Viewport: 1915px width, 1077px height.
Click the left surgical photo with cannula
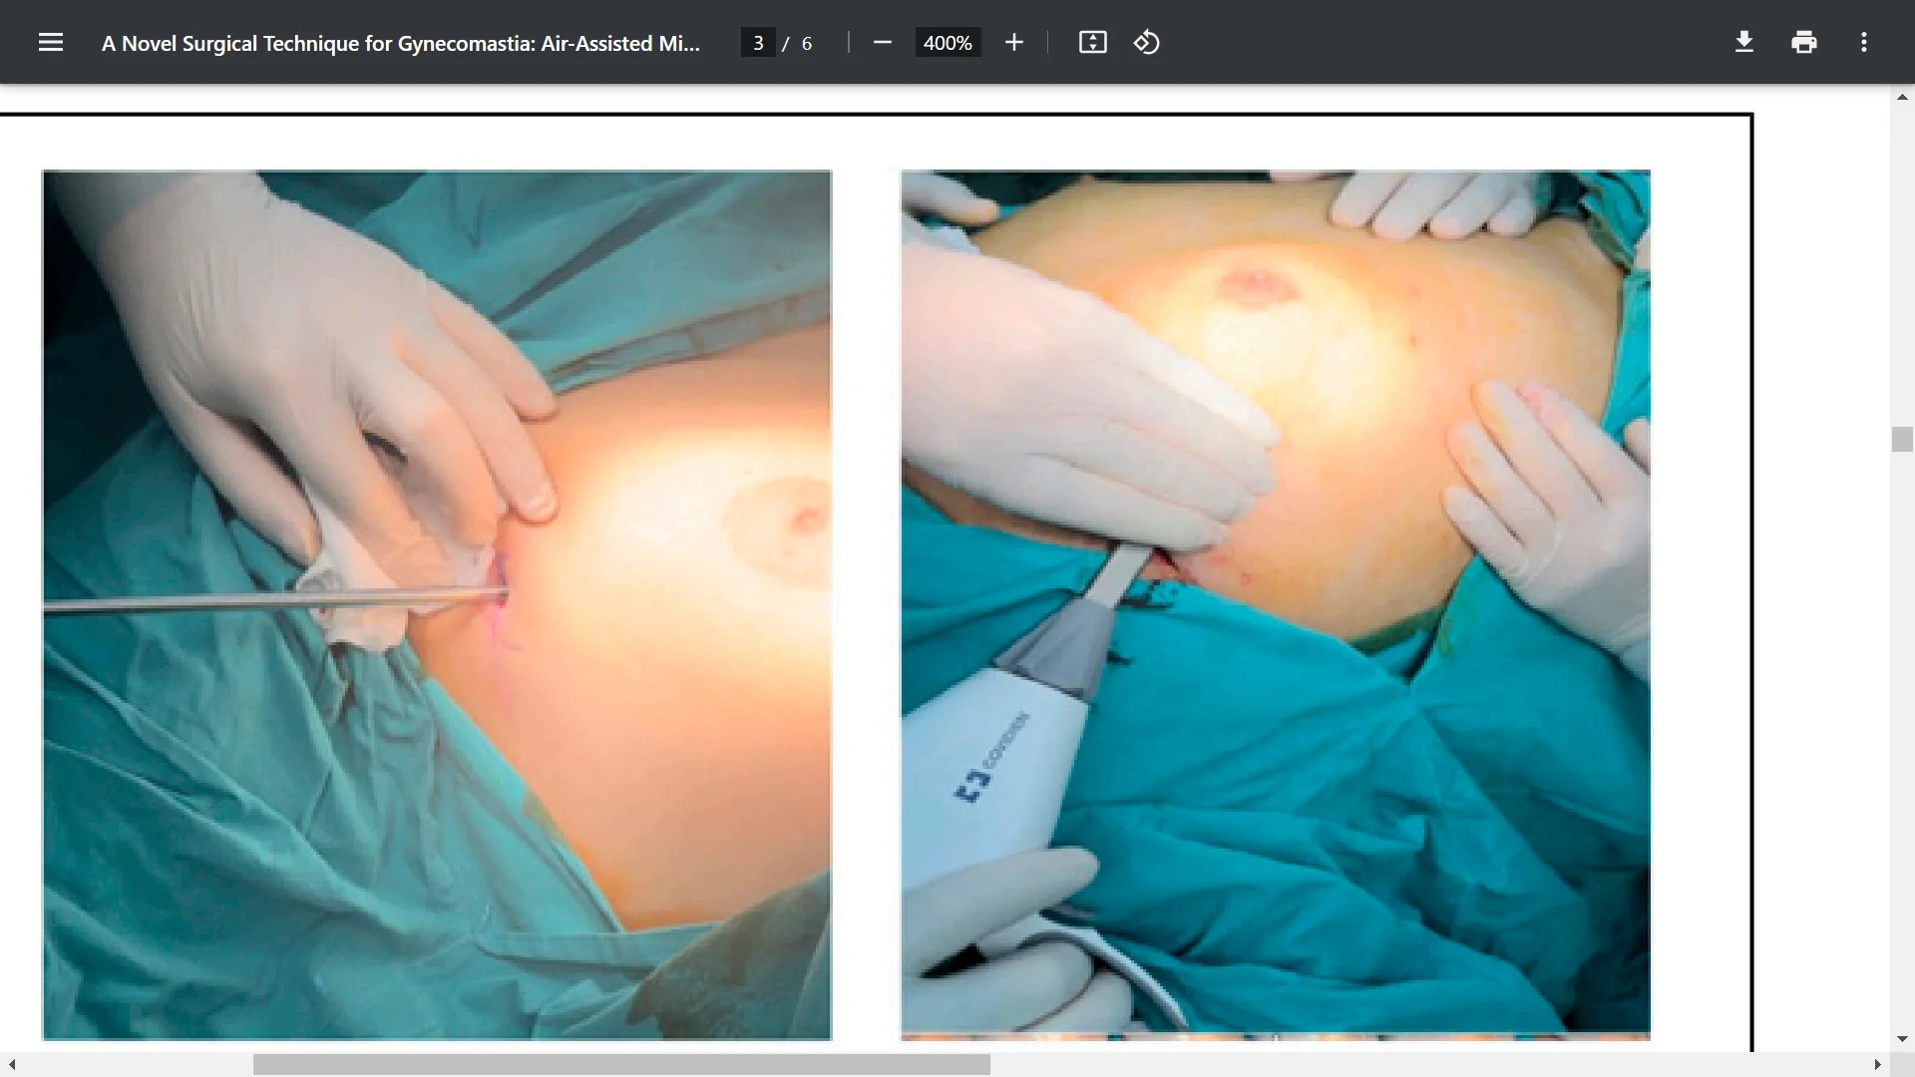(437, 605)
